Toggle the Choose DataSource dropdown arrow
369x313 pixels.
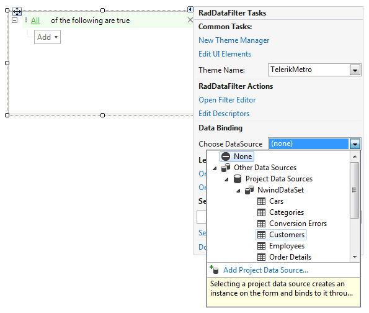[355, 144]
